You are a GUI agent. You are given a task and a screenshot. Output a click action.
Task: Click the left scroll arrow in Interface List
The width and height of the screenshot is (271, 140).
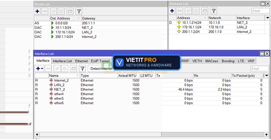(37, 134)
